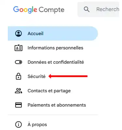Click the À propos text link
122x130 pixels.
37,124
